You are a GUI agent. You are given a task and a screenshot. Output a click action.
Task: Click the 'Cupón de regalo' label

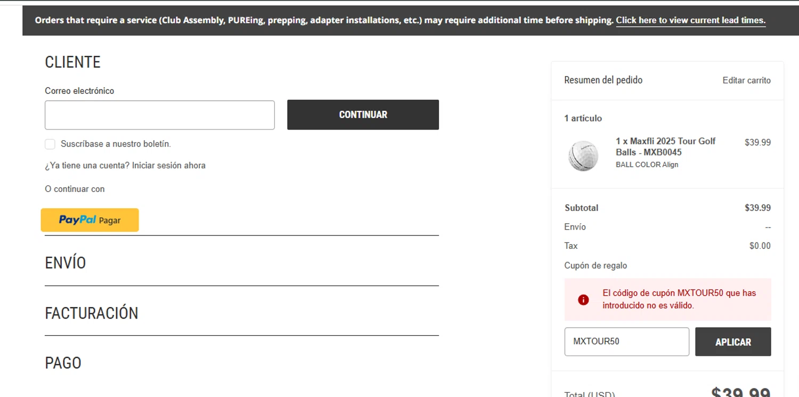click(596, 265)
